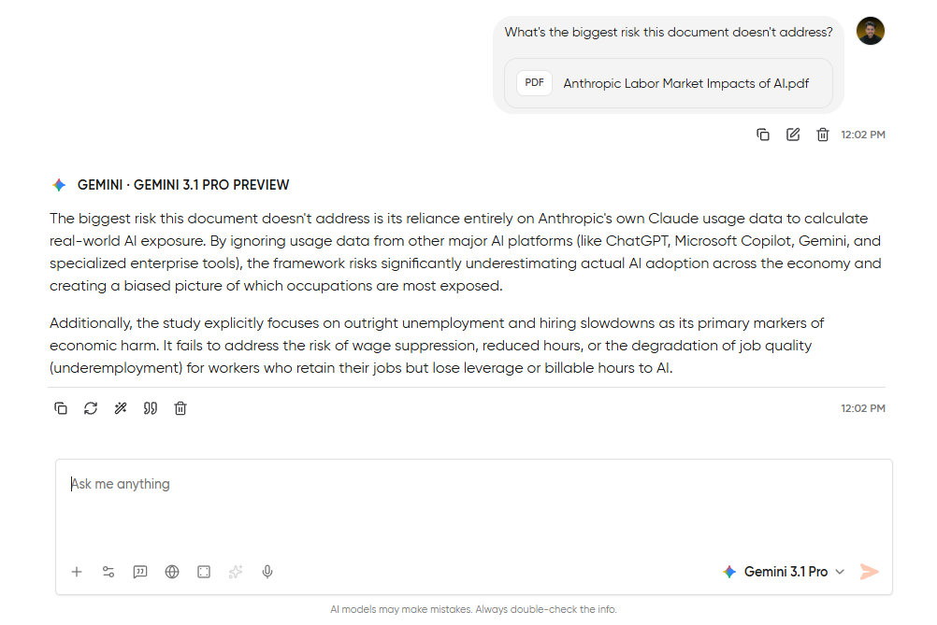Copy the user's question
Screen dimensions: 937x625
pos(763,134)
